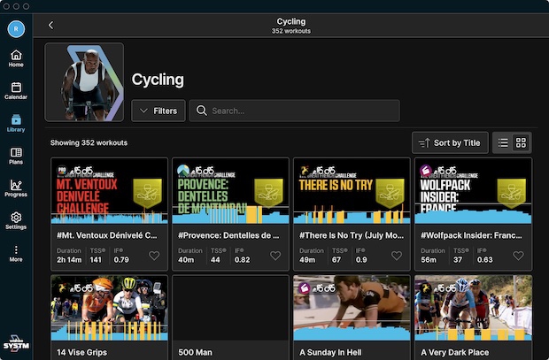
Task: Open A Sunday In Hell workout
Action: point(352,308)
